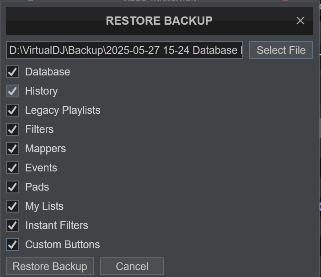The image size is (321, 277).
Task: Disable the Pads checkbox
Action: click(12, 187)
